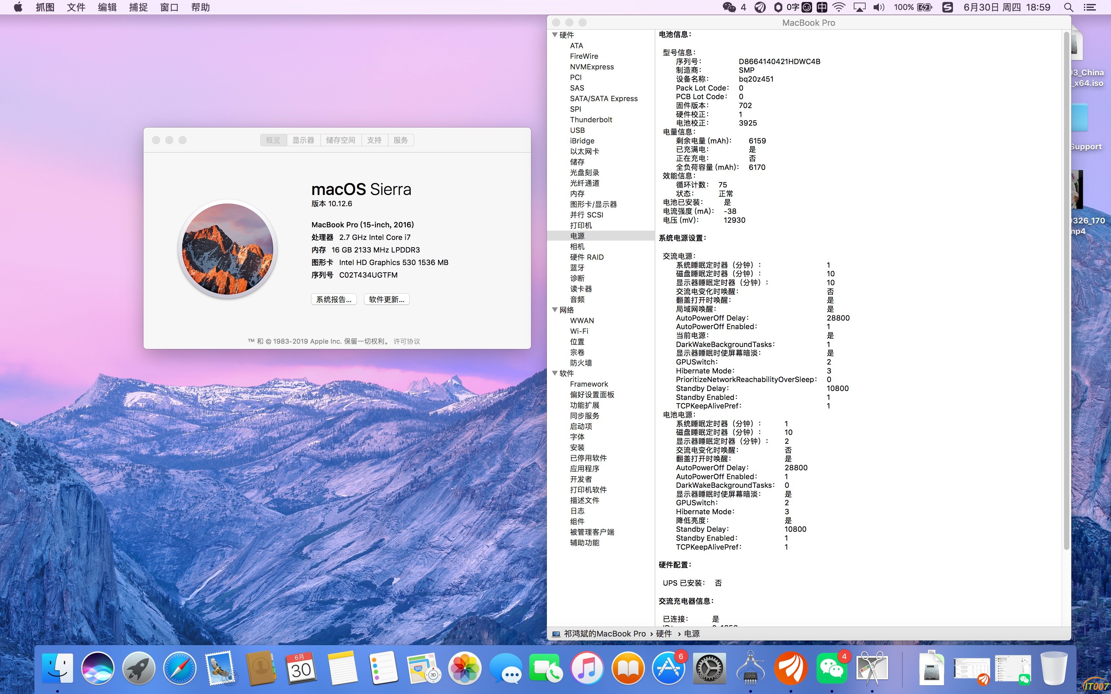Switch to the 支持 tab
1111x694 pixels.
tap(375, 140)
